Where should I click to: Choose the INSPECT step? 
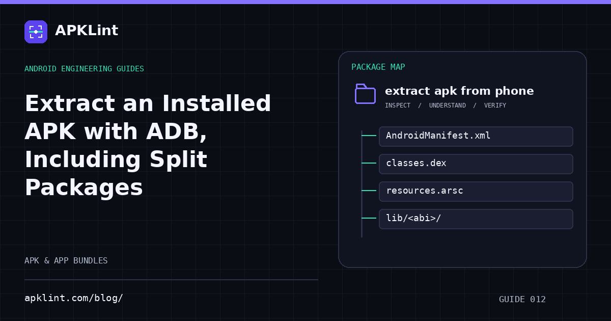pos(398,105)
